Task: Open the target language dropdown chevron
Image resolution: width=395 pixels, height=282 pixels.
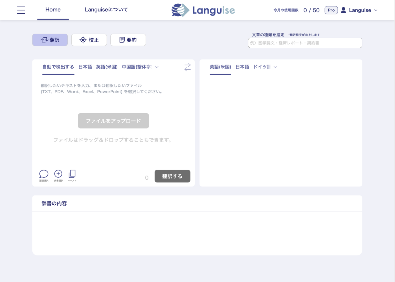Action: click(x=275, y=67)
